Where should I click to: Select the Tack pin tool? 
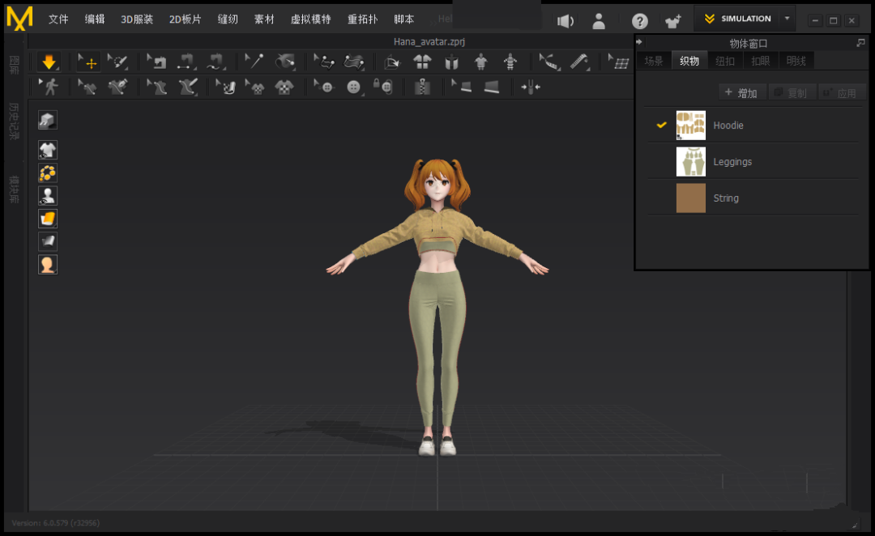coord(254,62)
